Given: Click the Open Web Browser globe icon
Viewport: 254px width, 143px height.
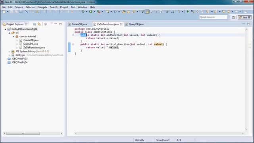Looking at the screenshot, I should 167,12.
